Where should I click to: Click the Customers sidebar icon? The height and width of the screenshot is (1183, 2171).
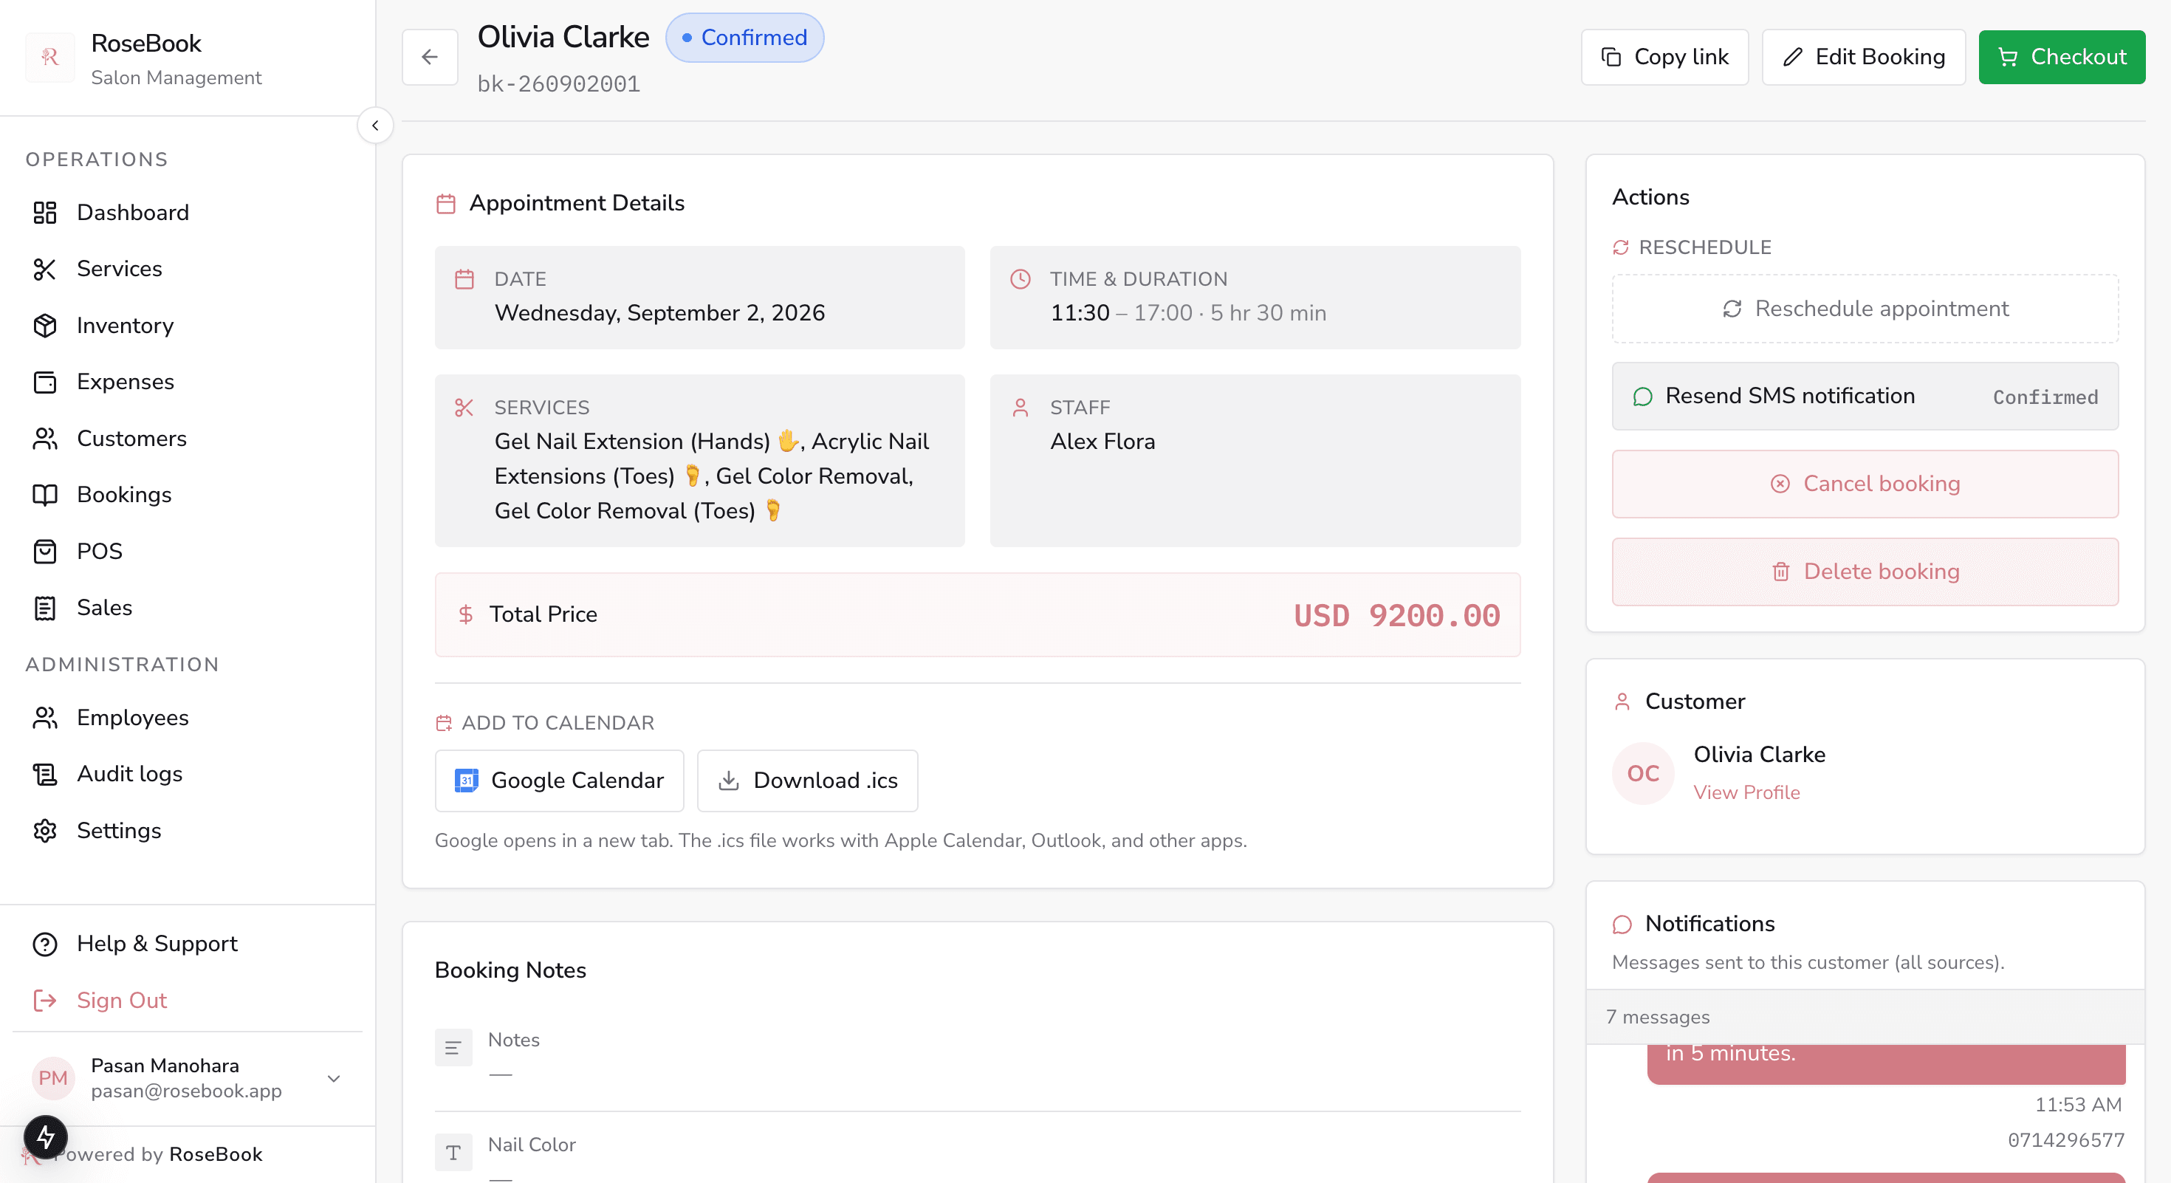click(44, 438)
